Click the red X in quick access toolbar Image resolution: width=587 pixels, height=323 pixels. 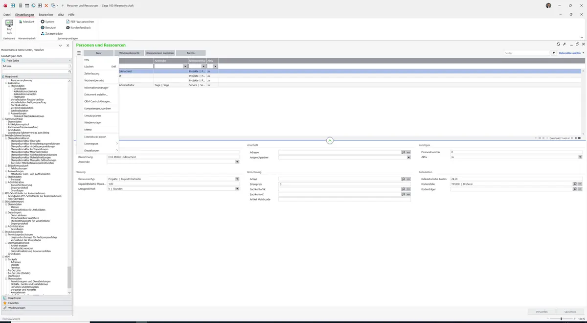(x=46, y=5)
